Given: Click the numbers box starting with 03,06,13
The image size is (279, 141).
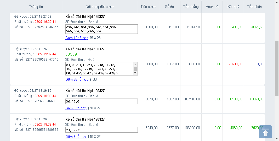Looking at the screenshot, I should 99,69.
